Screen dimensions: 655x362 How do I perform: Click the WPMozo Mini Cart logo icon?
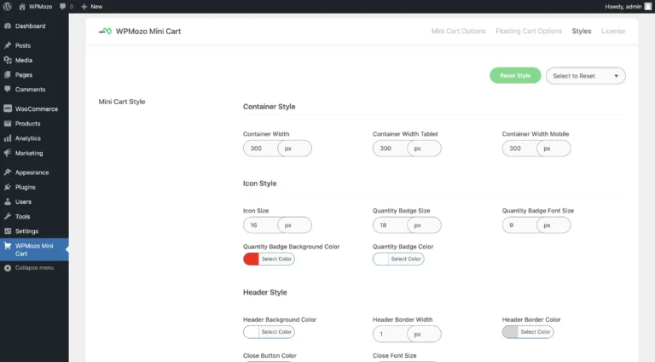click(x=105, y=31)
